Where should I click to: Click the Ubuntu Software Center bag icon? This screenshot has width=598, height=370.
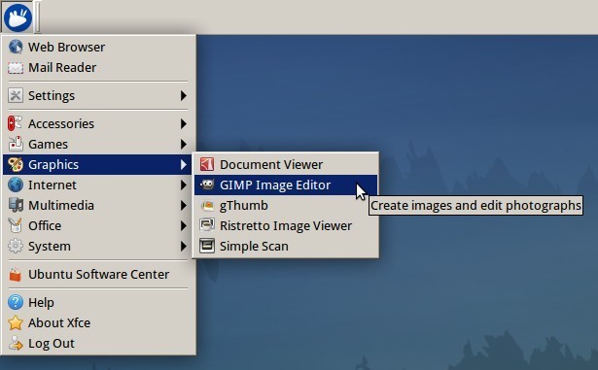pyautogui.click(x=16, y=275)
